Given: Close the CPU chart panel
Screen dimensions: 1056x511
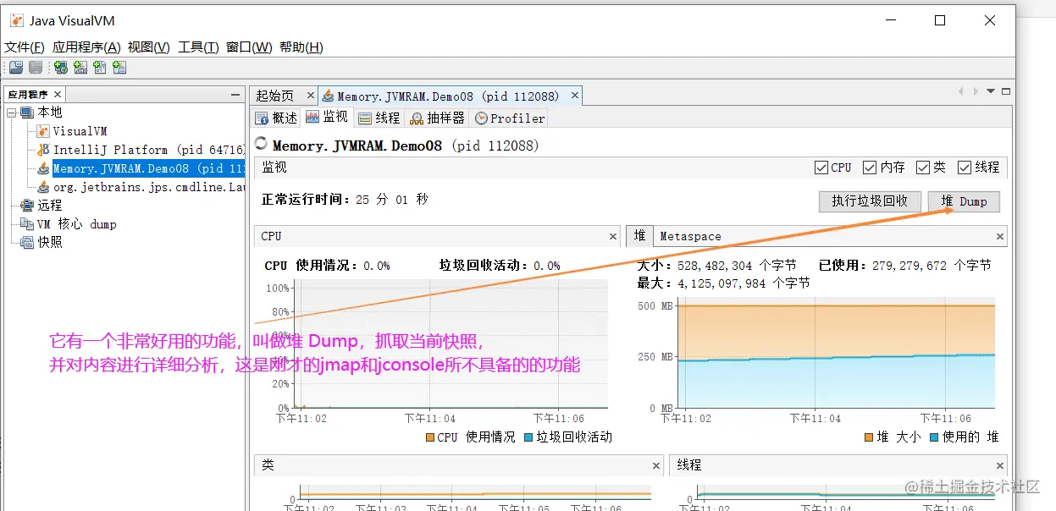Looking at the screenshot, I should coord(613,237).
